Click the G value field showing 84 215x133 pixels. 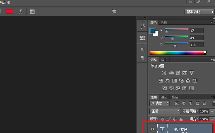197,38
